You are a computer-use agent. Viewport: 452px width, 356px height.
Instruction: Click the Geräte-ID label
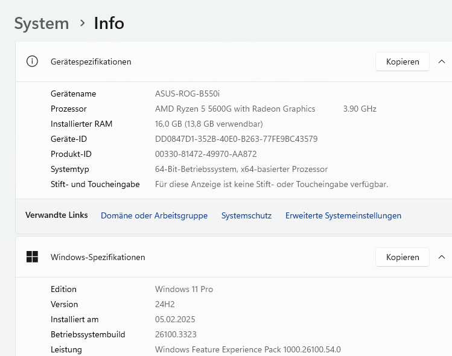pyautogui.click(x=69, y=139)
